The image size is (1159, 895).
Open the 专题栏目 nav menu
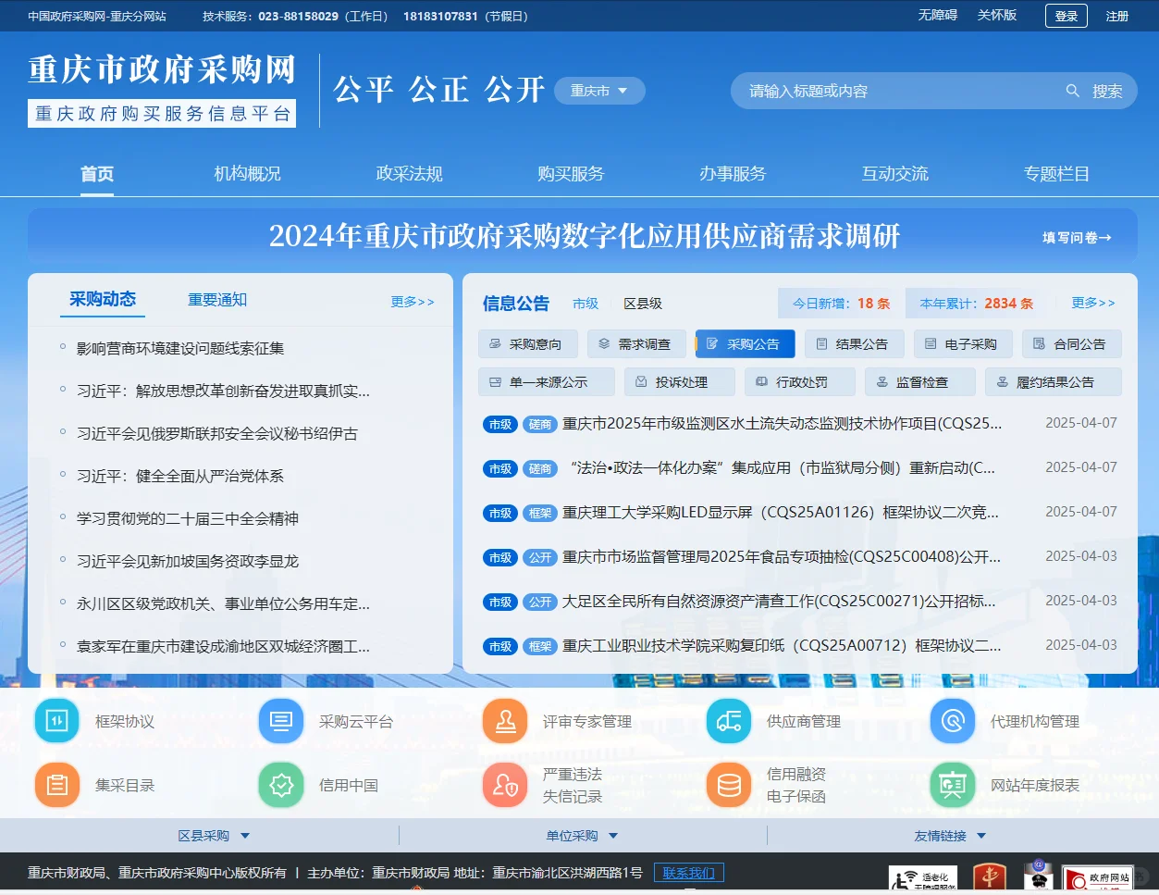coord(1056,174)
